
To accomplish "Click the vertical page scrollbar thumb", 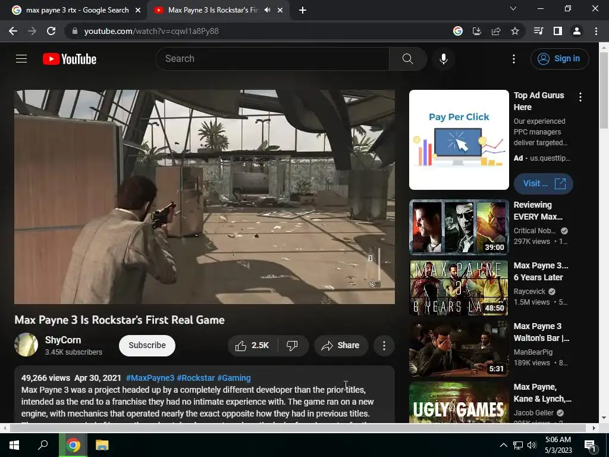I will pos(604,90).
